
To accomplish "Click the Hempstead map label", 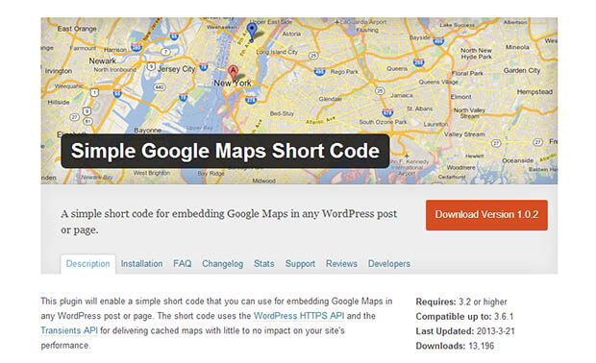I will coord(534,92).
